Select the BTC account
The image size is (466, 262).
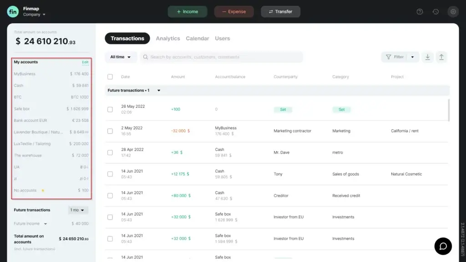pyautogui.click(x=51, y=97)
